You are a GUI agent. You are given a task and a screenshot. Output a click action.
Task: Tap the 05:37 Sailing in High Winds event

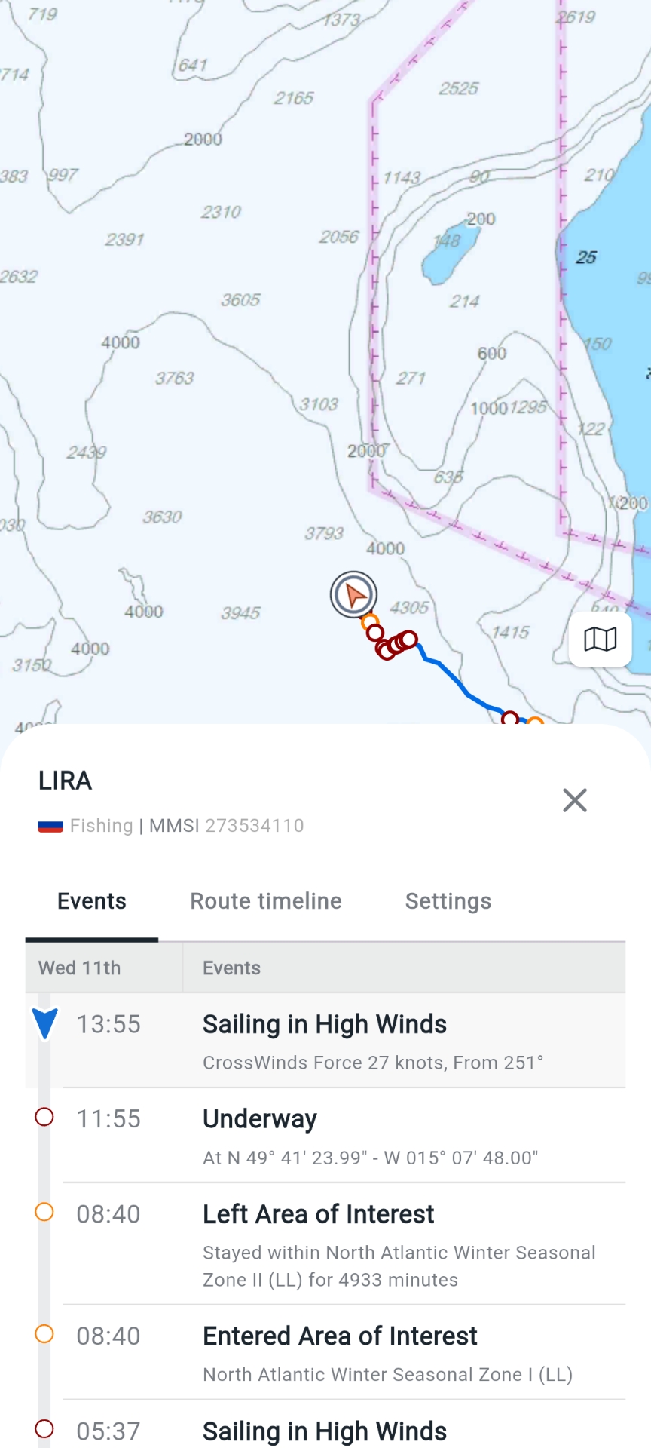(x=325, y=1431)
